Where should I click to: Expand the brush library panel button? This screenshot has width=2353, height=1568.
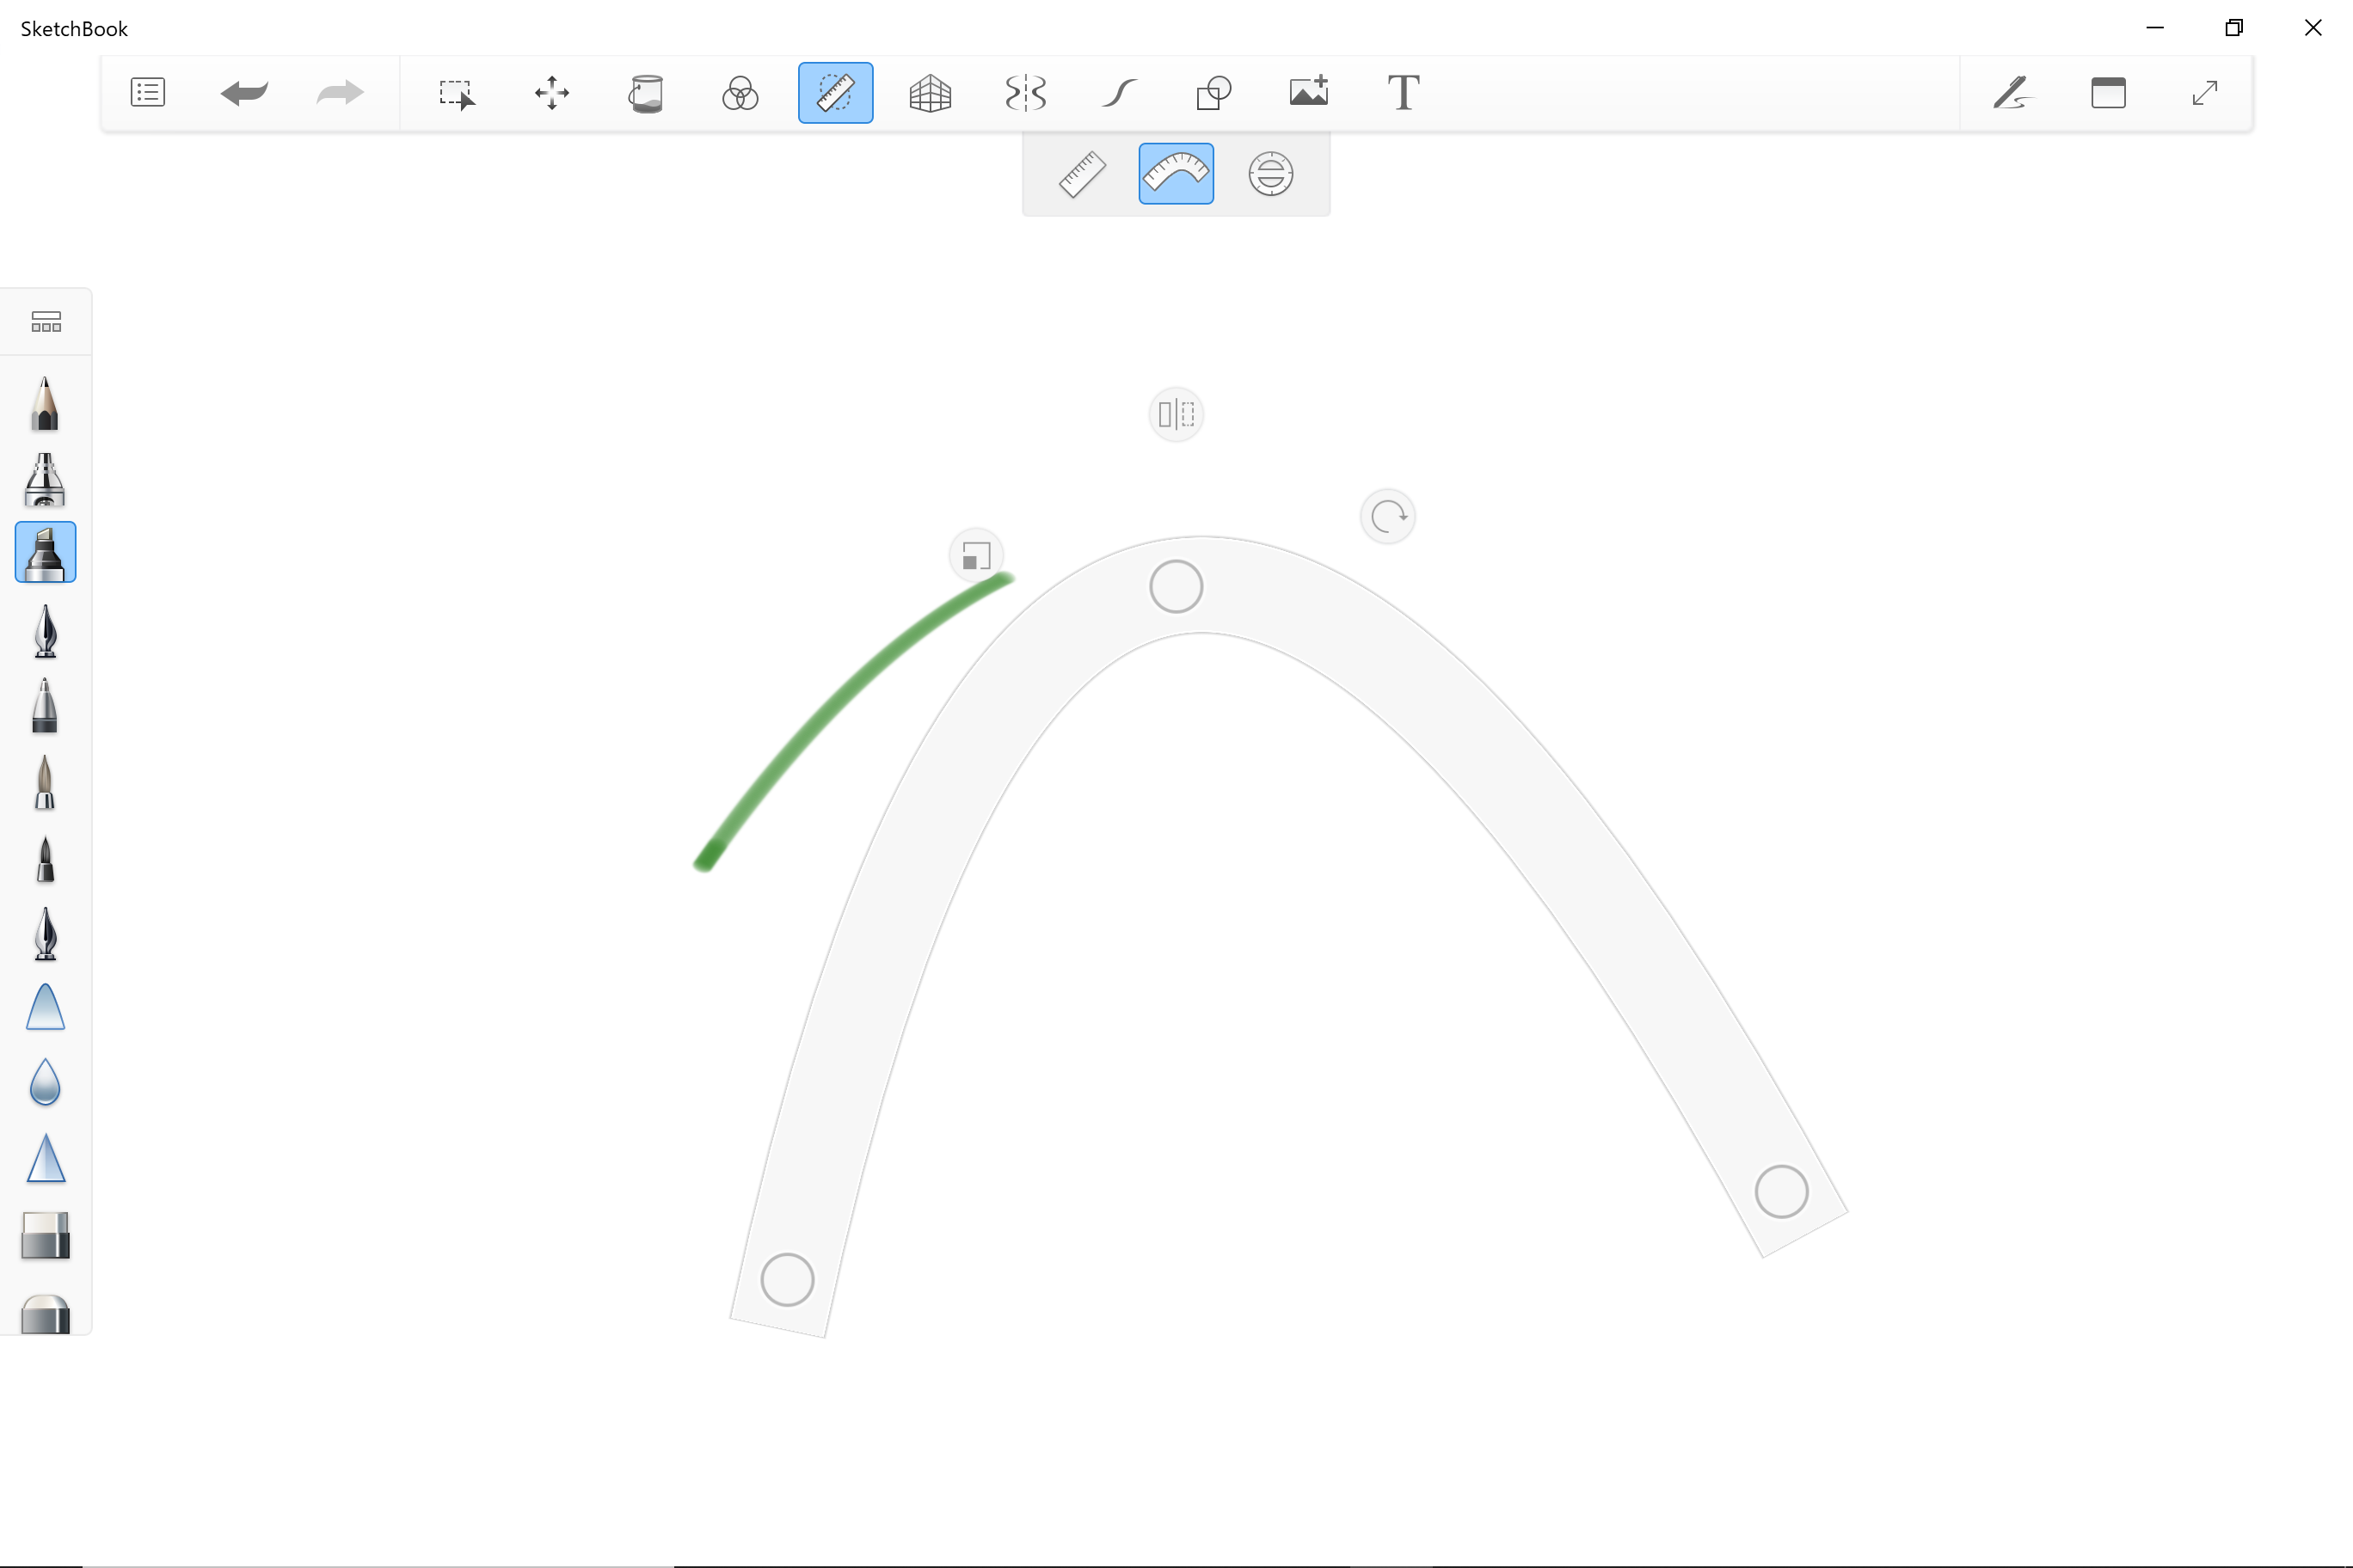coord(46,322)
